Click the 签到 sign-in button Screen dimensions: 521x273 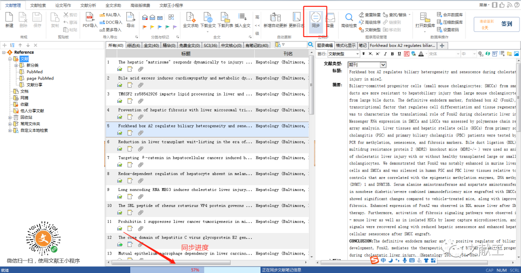pyautogui.click(x=507, y=24)
